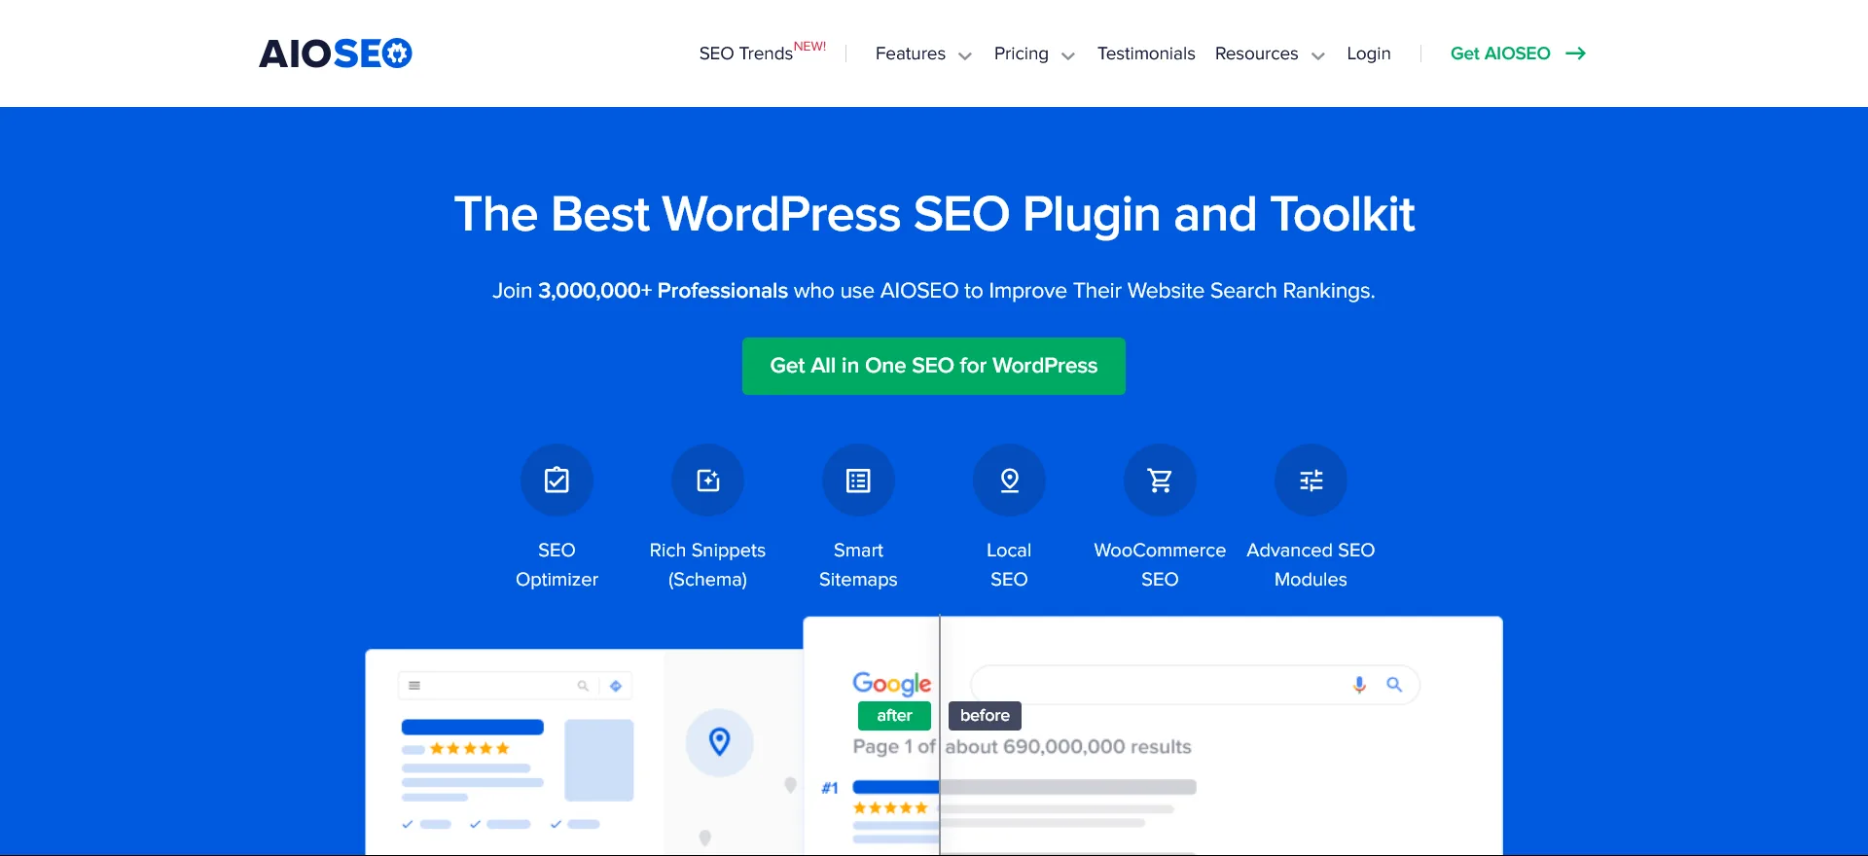Select the Smart Sitemaps list icon
The height and width of the screenshot is (856, 1868).
click(858, 481)
